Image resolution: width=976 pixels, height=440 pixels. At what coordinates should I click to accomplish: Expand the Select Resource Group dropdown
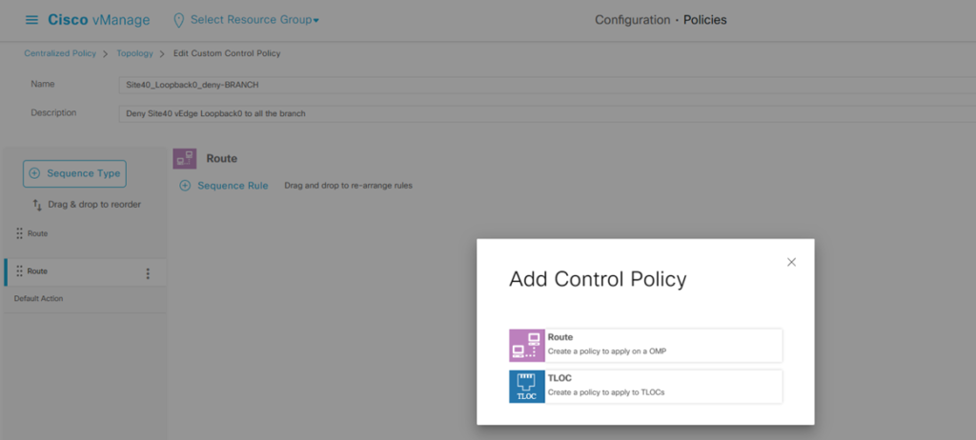pos(254,20)
